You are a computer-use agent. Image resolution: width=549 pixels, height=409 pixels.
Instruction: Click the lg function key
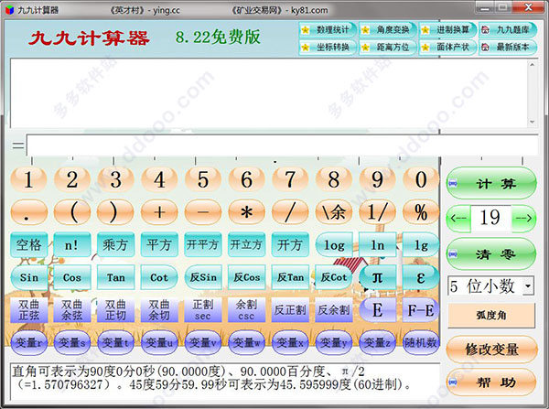[421, 244]
